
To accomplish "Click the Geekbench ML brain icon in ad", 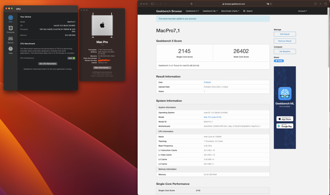I will point(285,94).
